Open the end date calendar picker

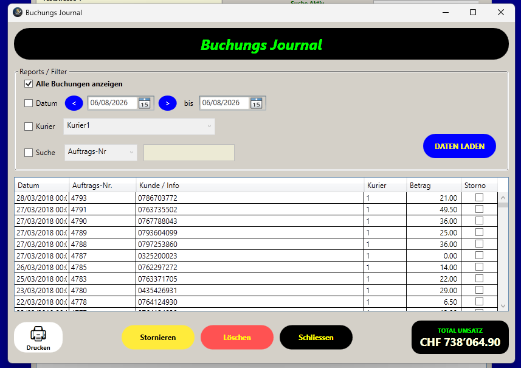(256, 103)
